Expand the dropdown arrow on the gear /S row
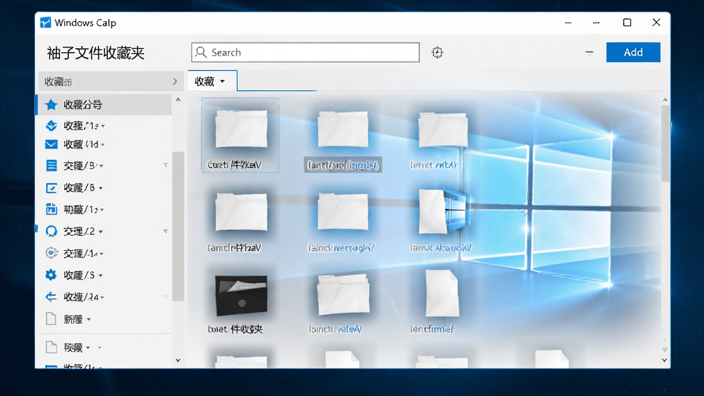 (100, 275)
